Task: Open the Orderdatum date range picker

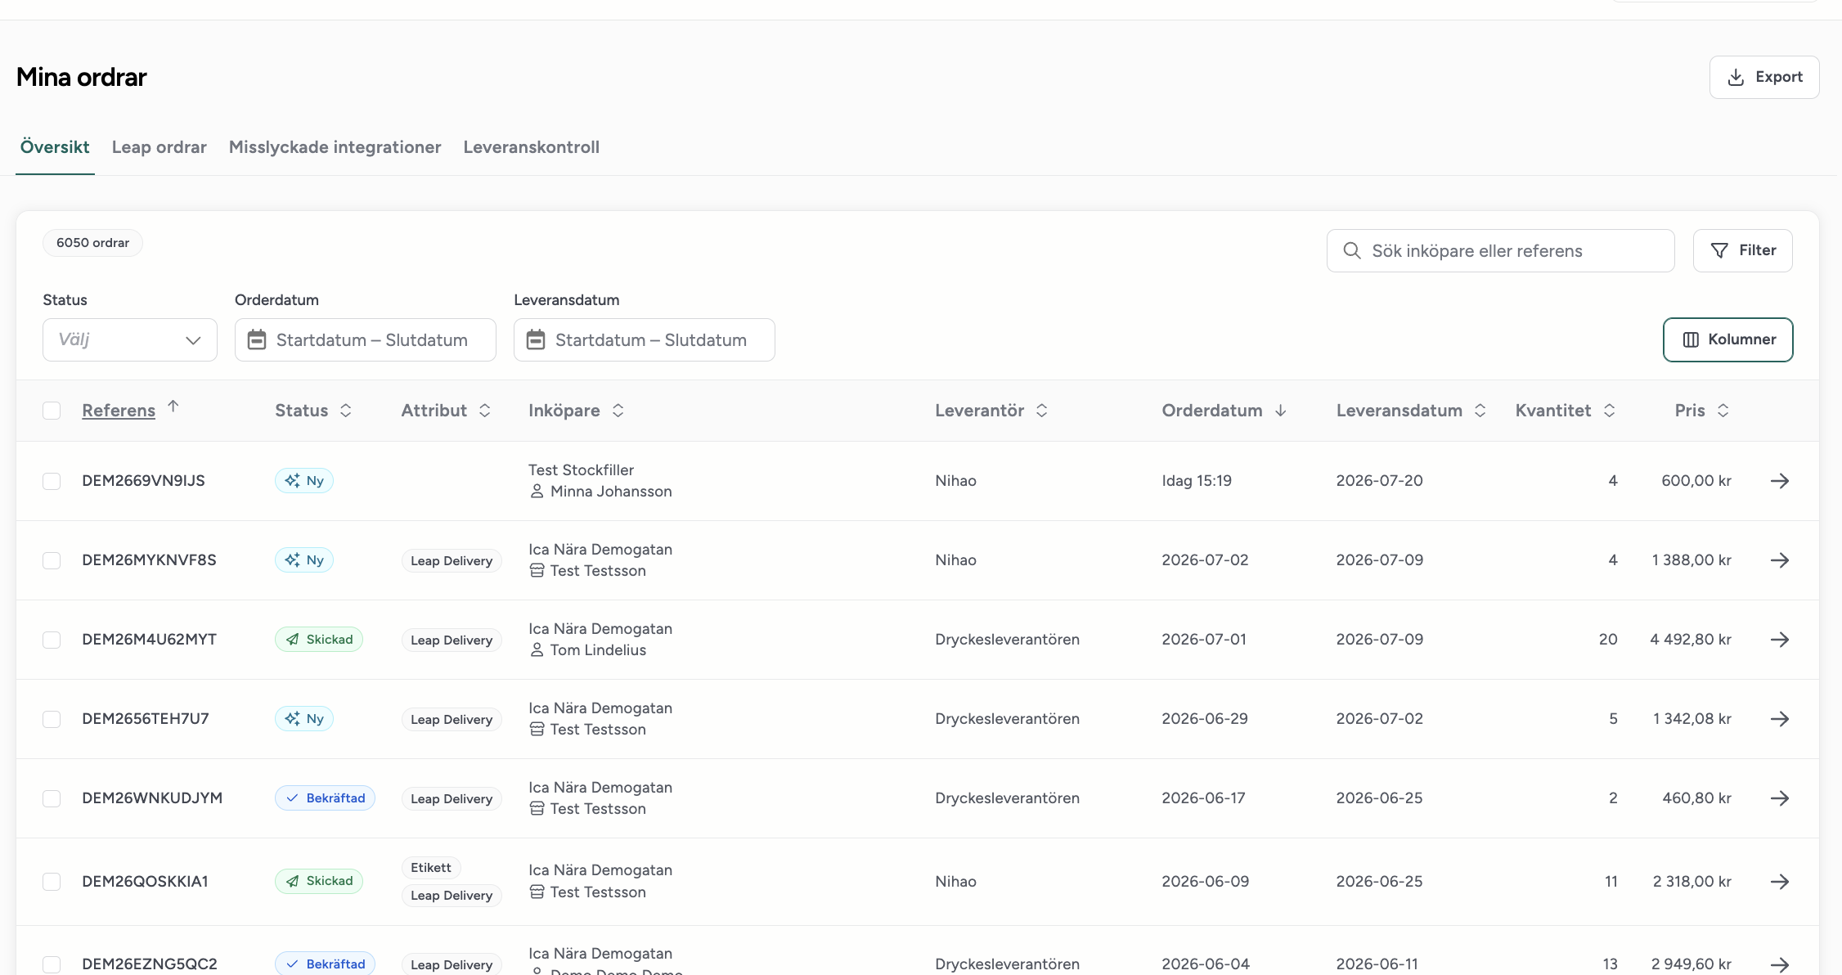Action: 366,339
